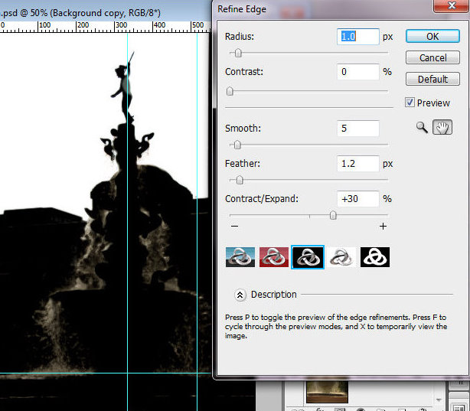
Task: Click the minus sign under Contract/Expand
Action: coord(235,226)
